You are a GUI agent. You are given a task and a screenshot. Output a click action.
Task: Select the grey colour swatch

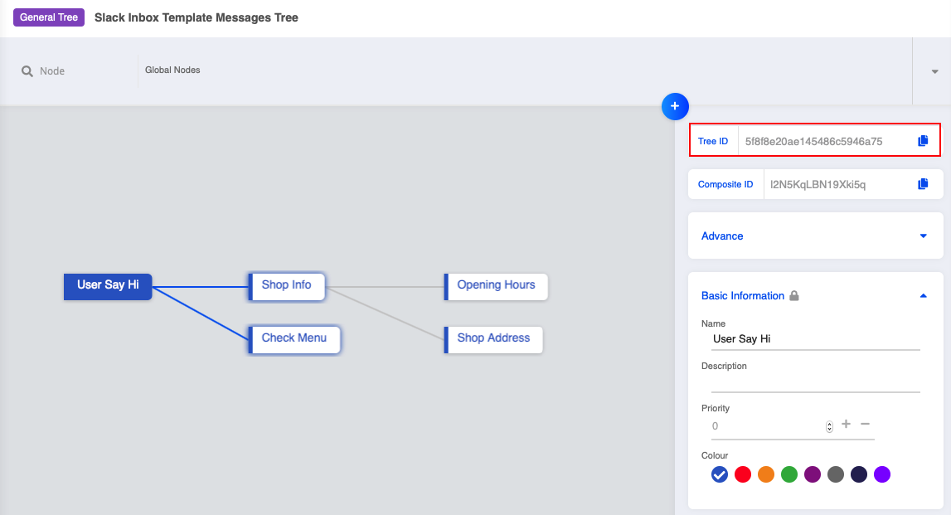(x=836, y=474)
